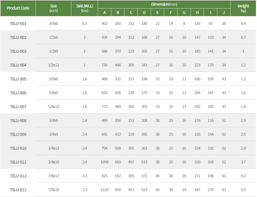Image resolution: width=257 pixels, height=197 pixels.
Task: Click the SWL value 0.5
Action: click(85, 24)
